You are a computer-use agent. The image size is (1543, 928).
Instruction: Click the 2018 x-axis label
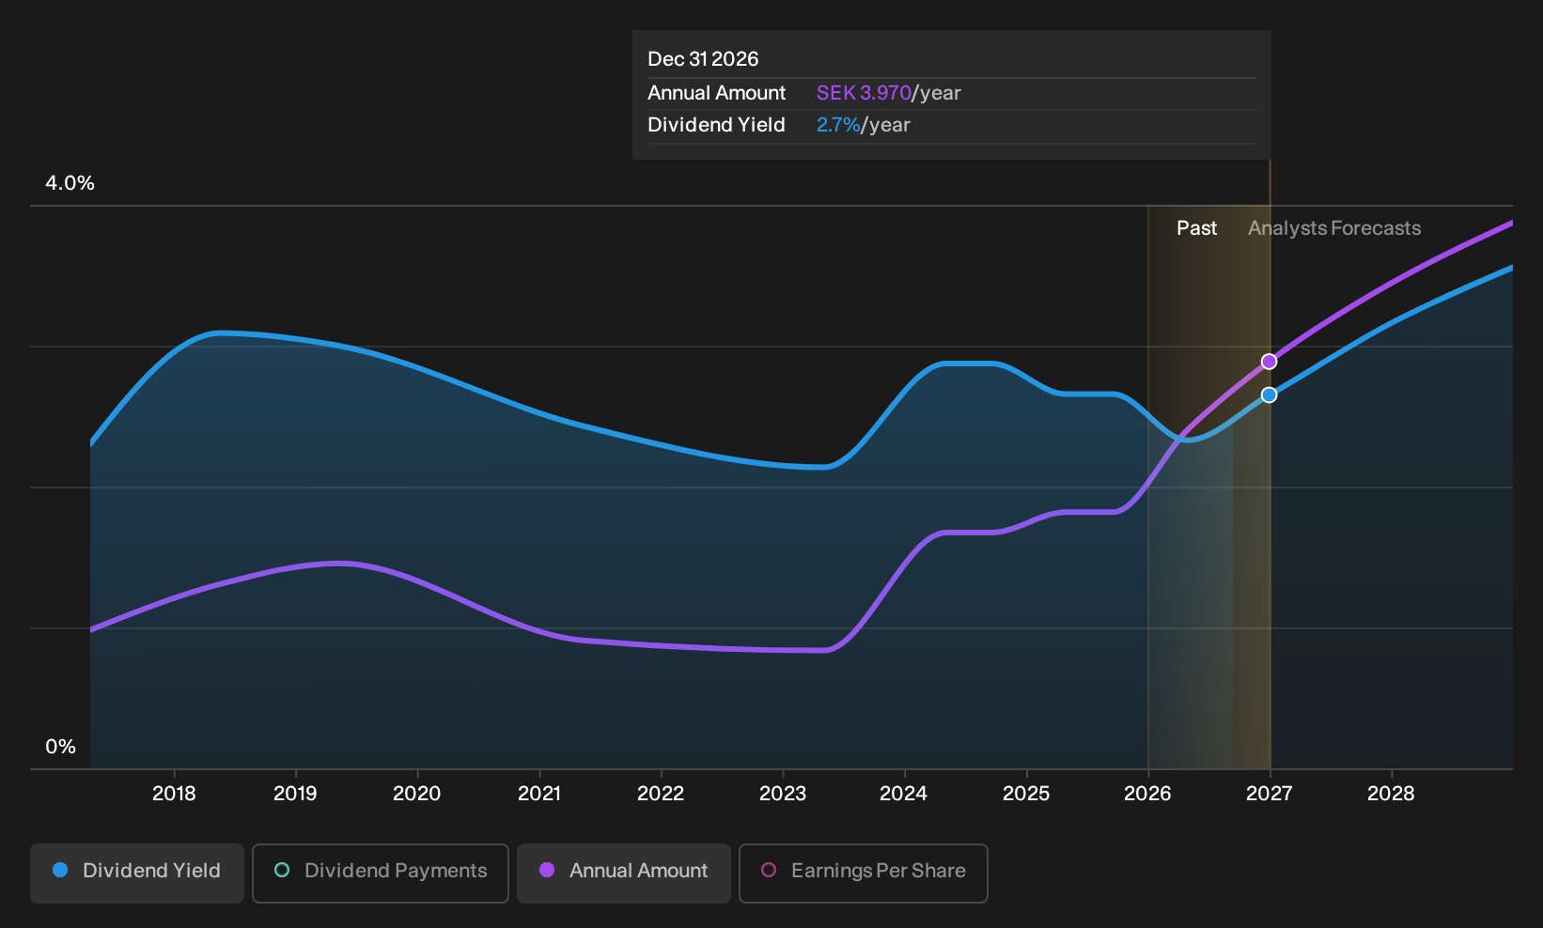174,794
